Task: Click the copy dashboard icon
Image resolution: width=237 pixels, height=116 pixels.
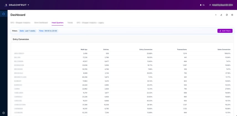Action: 227,15
